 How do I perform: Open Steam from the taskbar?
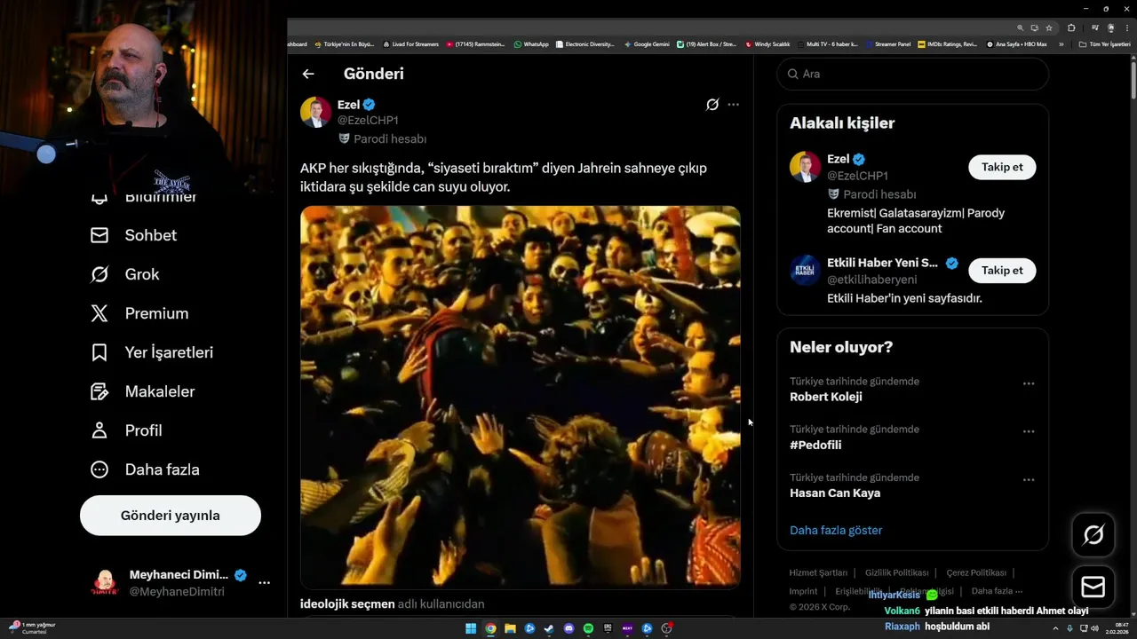549,628
